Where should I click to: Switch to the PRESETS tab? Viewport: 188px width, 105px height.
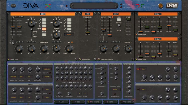127,102
